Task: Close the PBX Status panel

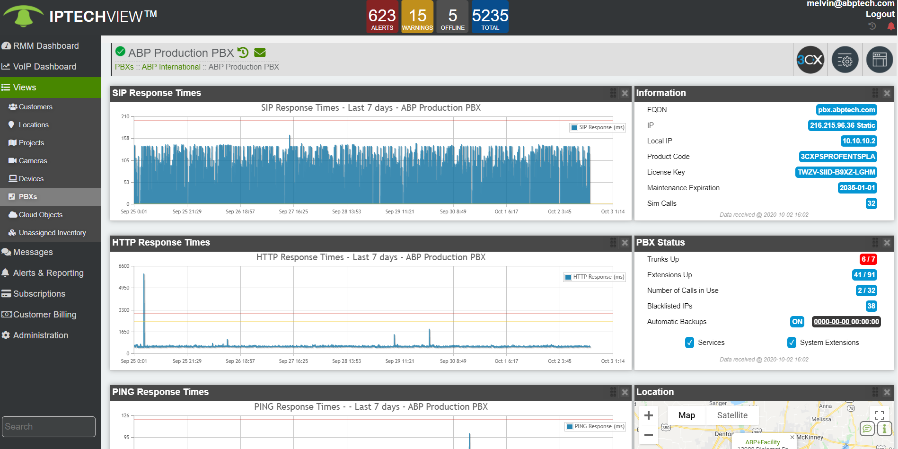Action: (x=887, y=243)
